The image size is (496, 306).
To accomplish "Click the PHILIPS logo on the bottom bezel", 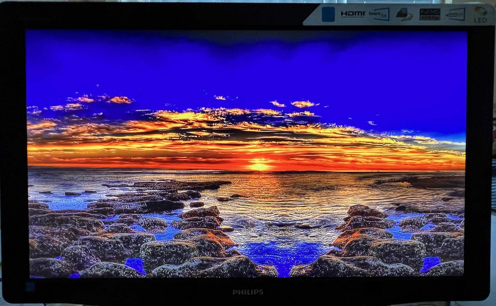I will (x=248, y=292).
